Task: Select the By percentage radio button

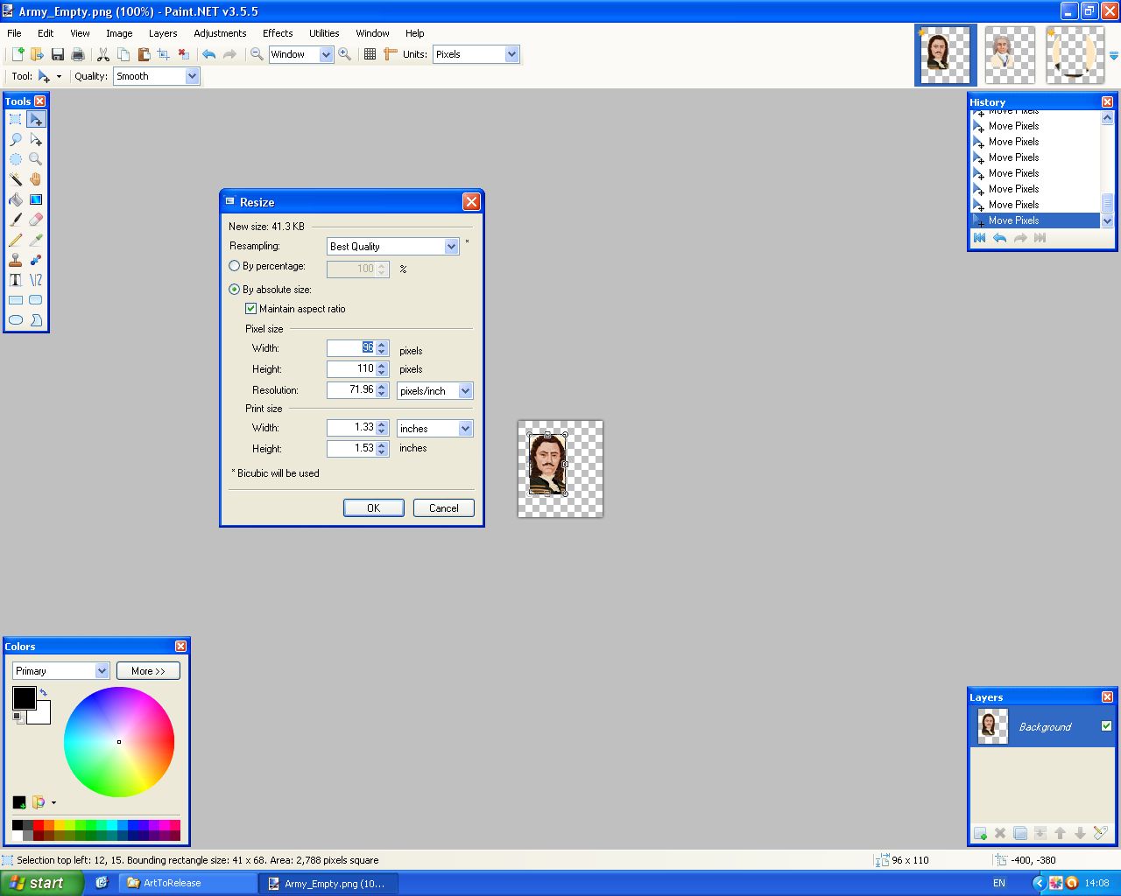Action: coord(235,266)
